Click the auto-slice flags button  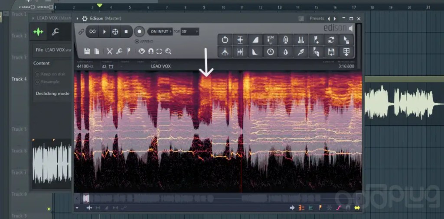(316, 52)
